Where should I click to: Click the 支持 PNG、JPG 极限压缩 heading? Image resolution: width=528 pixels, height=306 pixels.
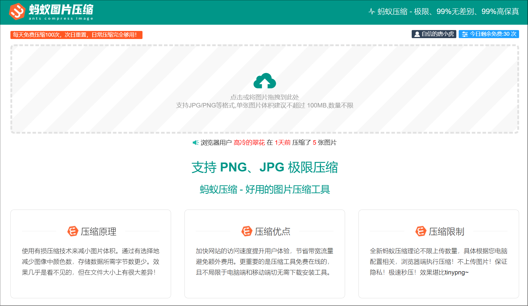point(264,167)
